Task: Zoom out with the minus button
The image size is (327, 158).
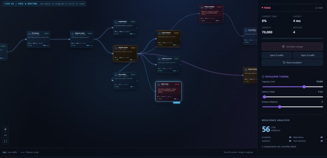Action: [x=5, y=135]
